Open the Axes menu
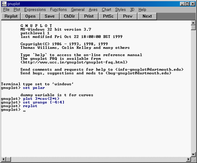This screenshot has width=197, height=163. coord(93,10)
